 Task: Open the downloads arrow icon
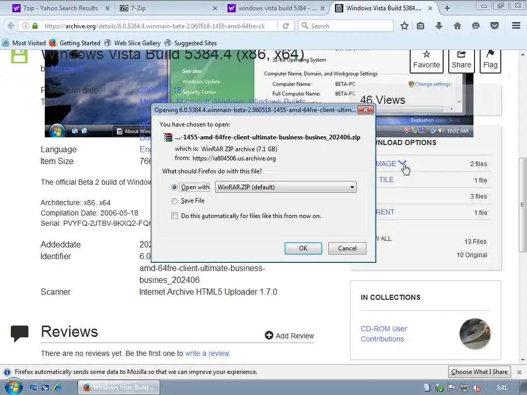439,26
